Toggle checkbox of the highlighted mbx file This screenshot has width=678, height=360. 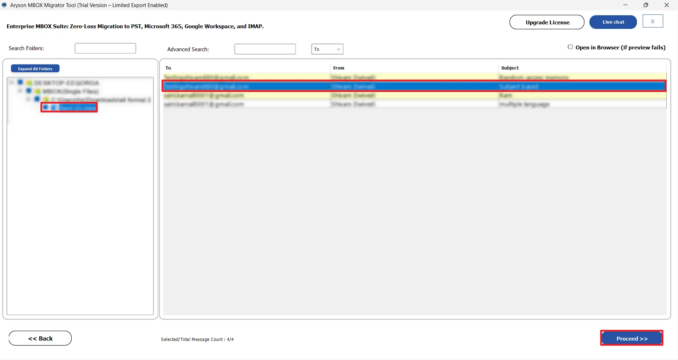click(46, 107)
